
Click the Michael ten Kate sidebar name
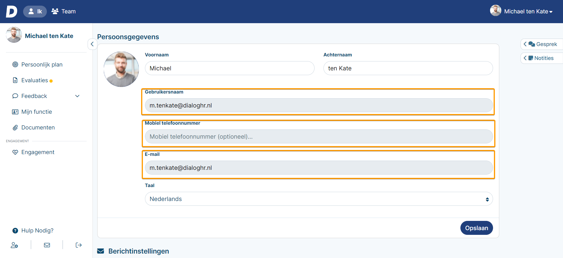pyautogui.click(x=49, y=36)
